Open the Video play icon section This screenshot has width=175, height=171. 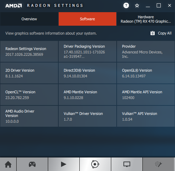click(x=64, y=164)
